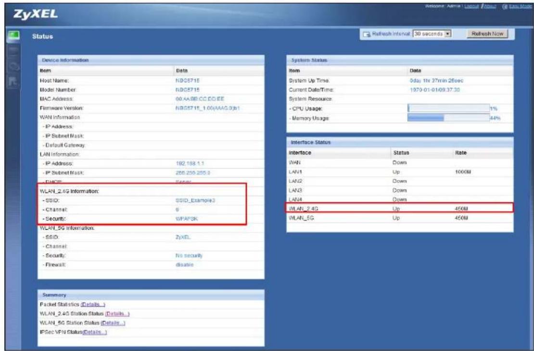
Task: Click the MAC Address value 00:AA:BB:CC:DD:EE
Action: click(x=200, y=99)
